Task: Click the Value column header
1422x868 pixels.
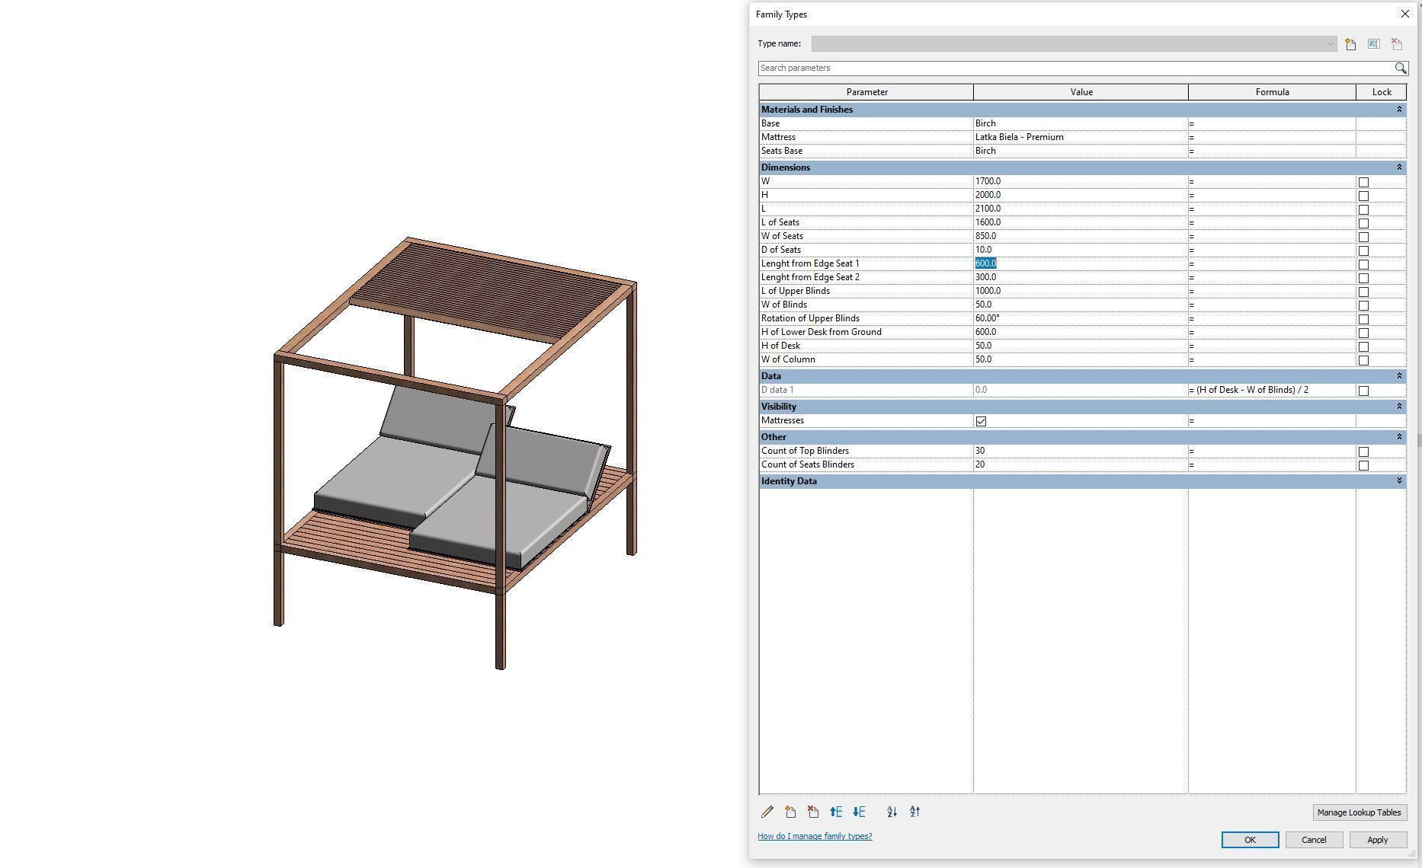Action: (x=1081, y=92)
